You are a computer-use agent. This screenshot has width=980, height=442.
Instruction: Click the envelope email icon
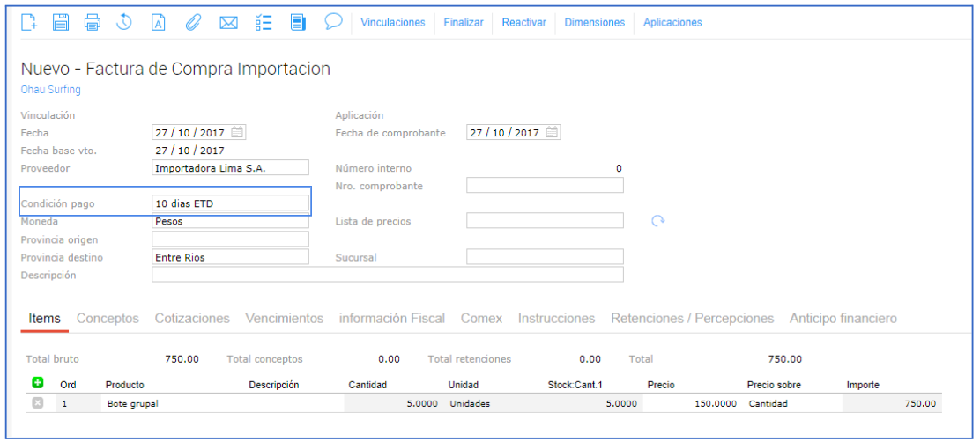pos(229,23)
